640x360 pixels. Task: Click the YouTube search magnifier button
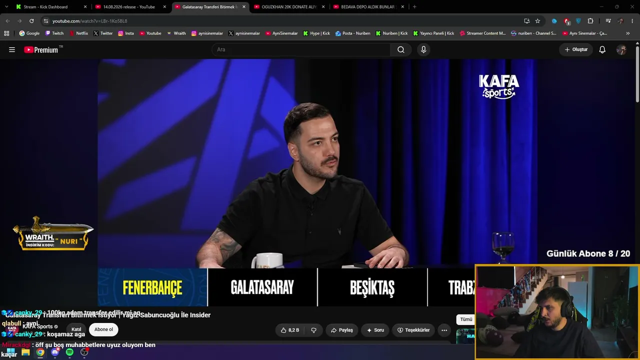(401, 49)
